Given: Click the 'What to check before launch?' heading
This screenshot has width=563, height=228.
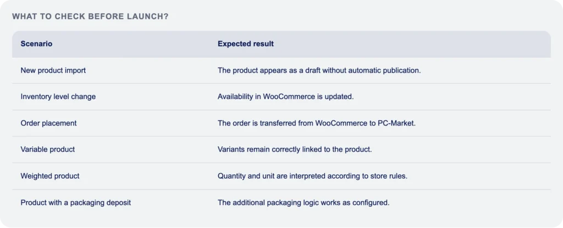Looking at the screenshot, I should (x=90, y=16).
